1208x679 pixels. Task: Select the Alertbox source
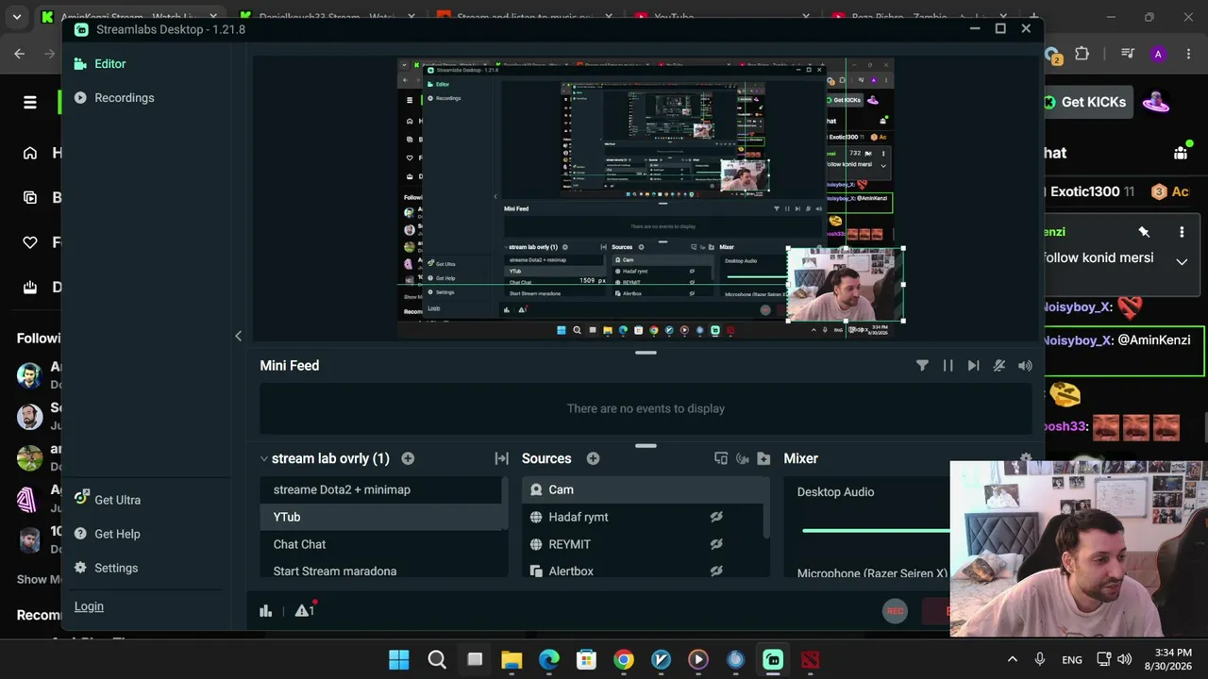coord(643,571)
